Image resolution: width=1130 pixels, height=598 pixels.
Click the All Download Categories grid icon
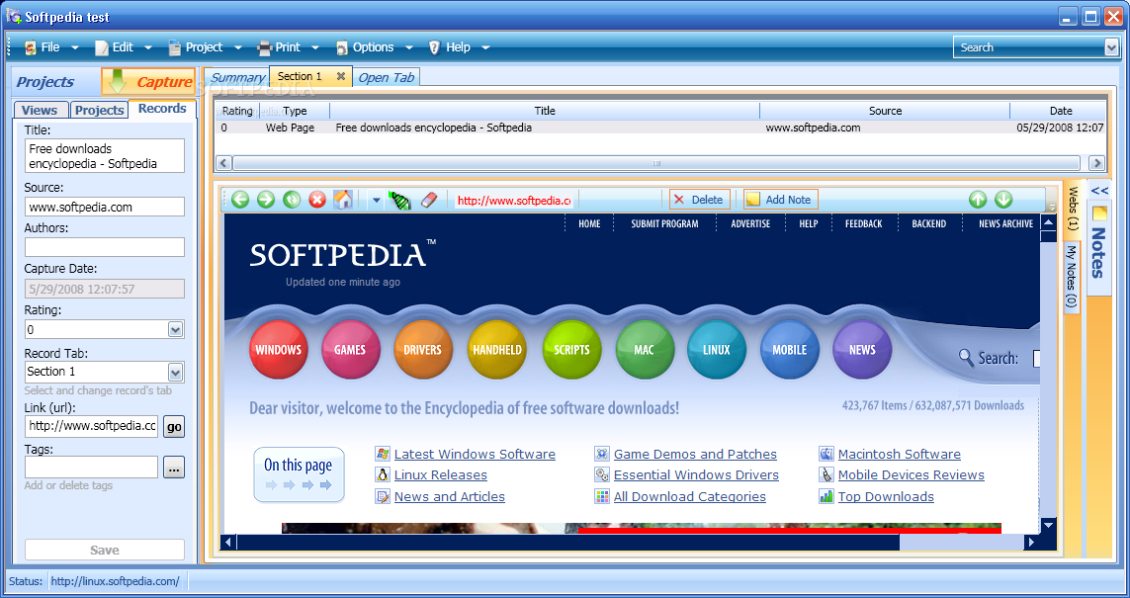[x=602, y=496]
